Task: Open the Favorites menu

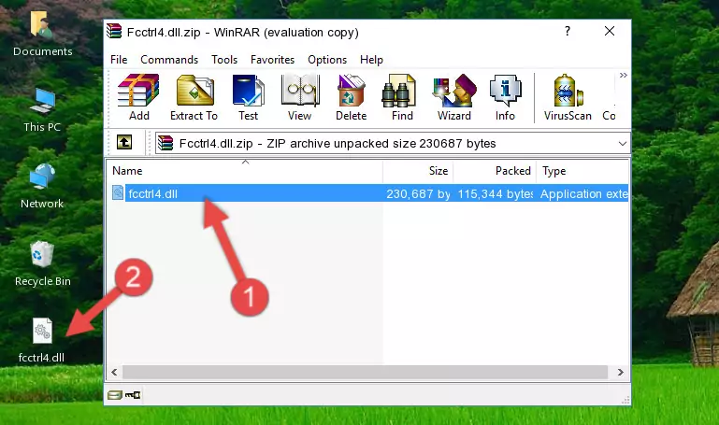Action: [272, 60]
